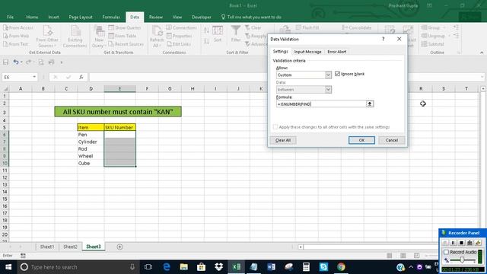Switch to the Sheet1 worksheet tab
The height and width of the screenshot is (274, 487).
[47, 247]
